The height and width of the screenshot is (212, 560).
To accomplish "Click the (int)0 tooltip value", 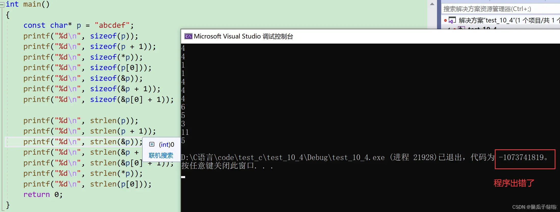I will coord(167,145).
